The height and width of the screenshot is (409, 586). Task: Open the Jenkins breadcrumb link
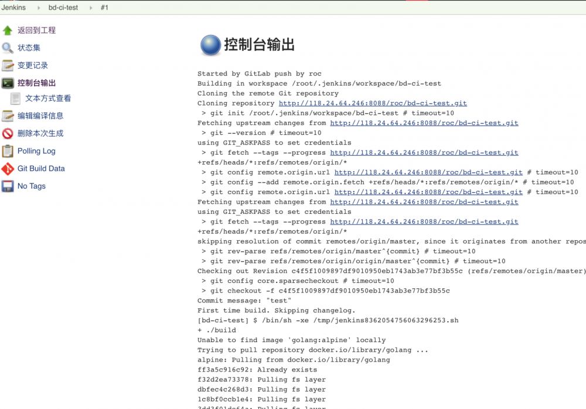click(x=14, y=8)
